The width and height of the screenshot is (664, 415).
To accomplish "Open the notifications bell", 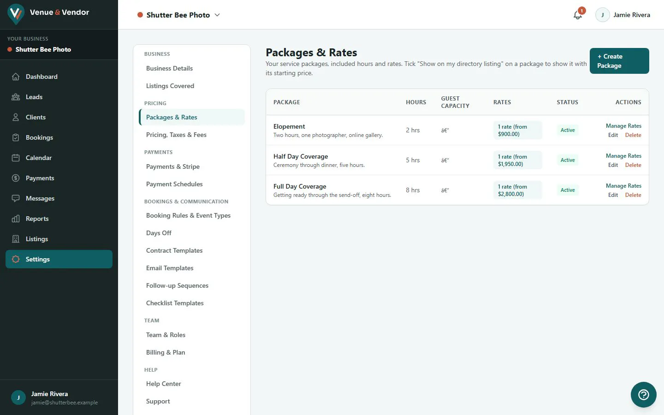I will pyautogui.click(x=577, y=15).
